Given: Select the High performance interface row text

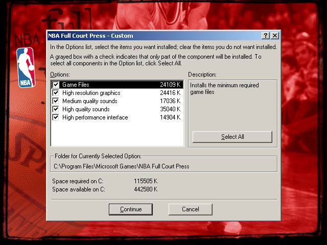Looking at the screenshot, I should (95, 117).
